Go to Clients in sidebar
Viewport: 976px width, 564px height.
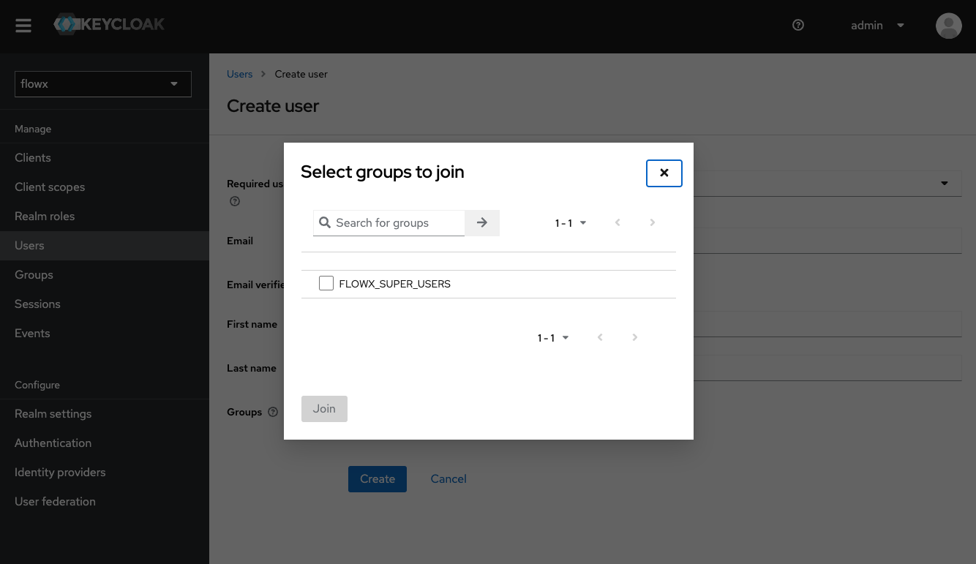pos(105,158)
